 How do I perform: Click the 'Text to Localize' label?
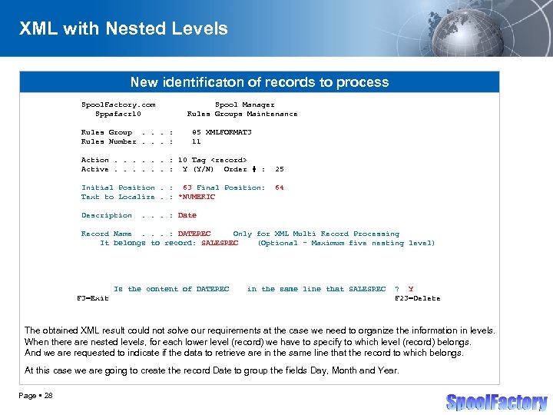tap(118, 197)
